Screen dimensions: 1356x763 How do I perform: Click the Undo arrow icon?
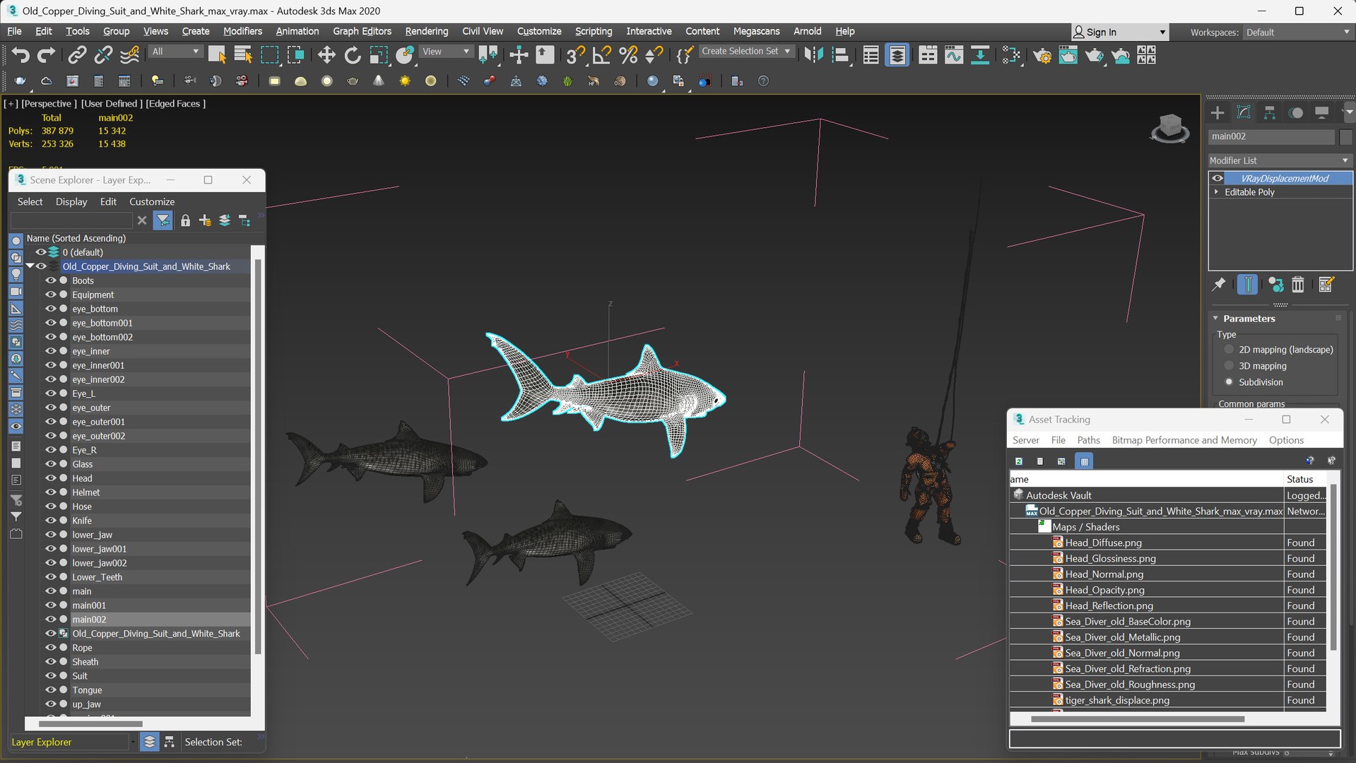pos(20,55)
